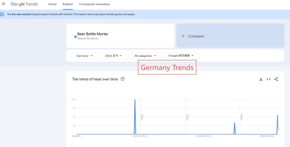
Task: Open the hamburger main menu
Action: [x=3, y=4]
